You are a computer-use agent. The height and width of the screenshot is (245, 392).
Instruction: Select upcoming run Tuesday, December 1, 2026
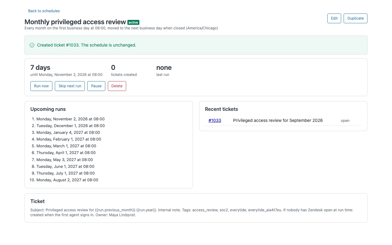point(70,126)
